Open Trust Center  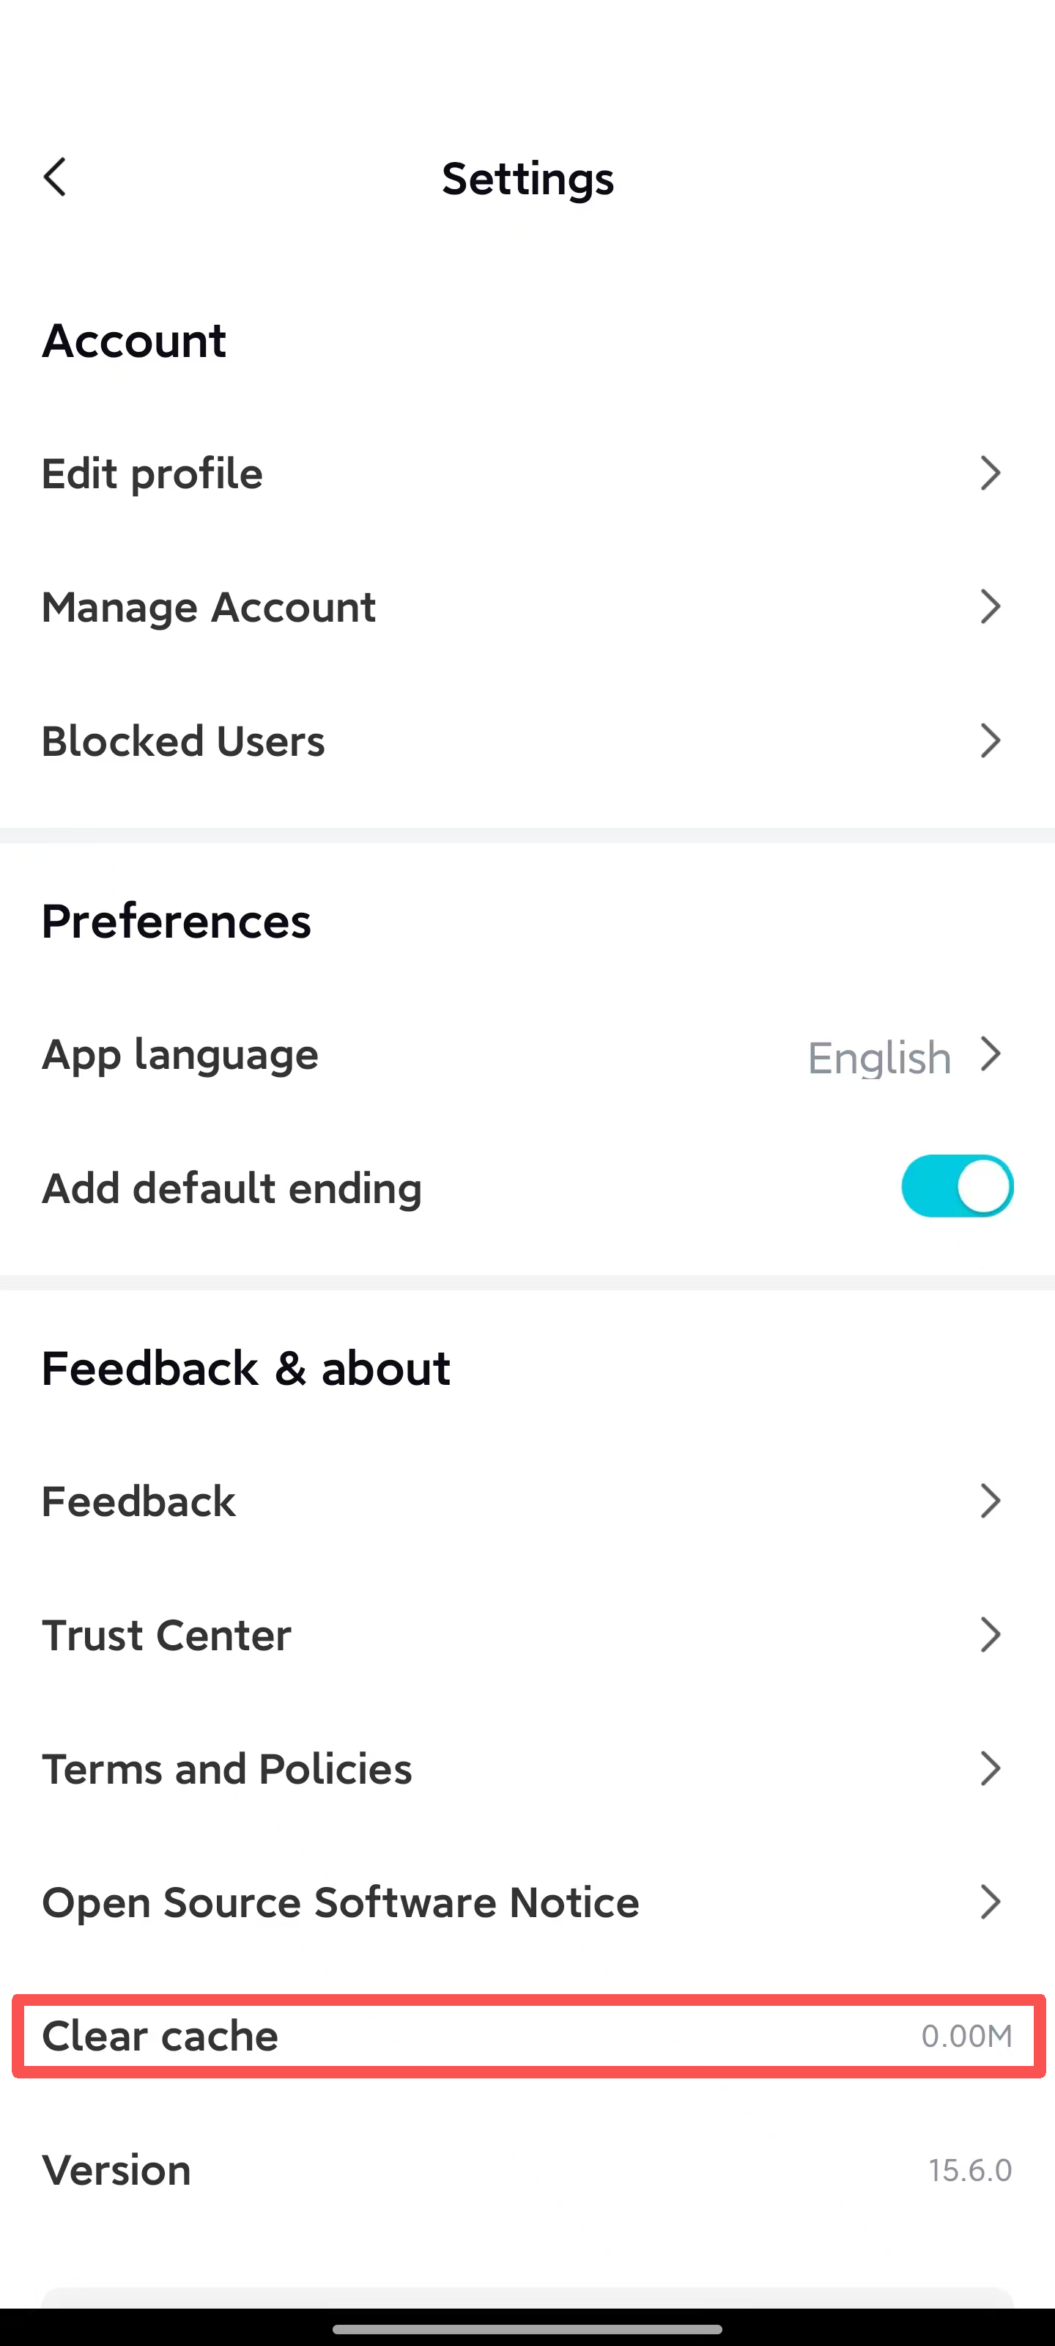coord(168,1636)
